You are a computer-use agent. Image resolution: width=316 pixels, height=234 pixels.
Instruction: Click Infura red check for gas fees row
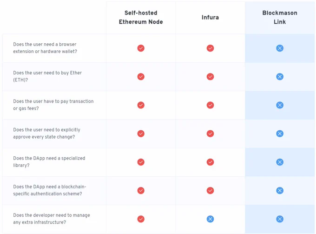210,105
